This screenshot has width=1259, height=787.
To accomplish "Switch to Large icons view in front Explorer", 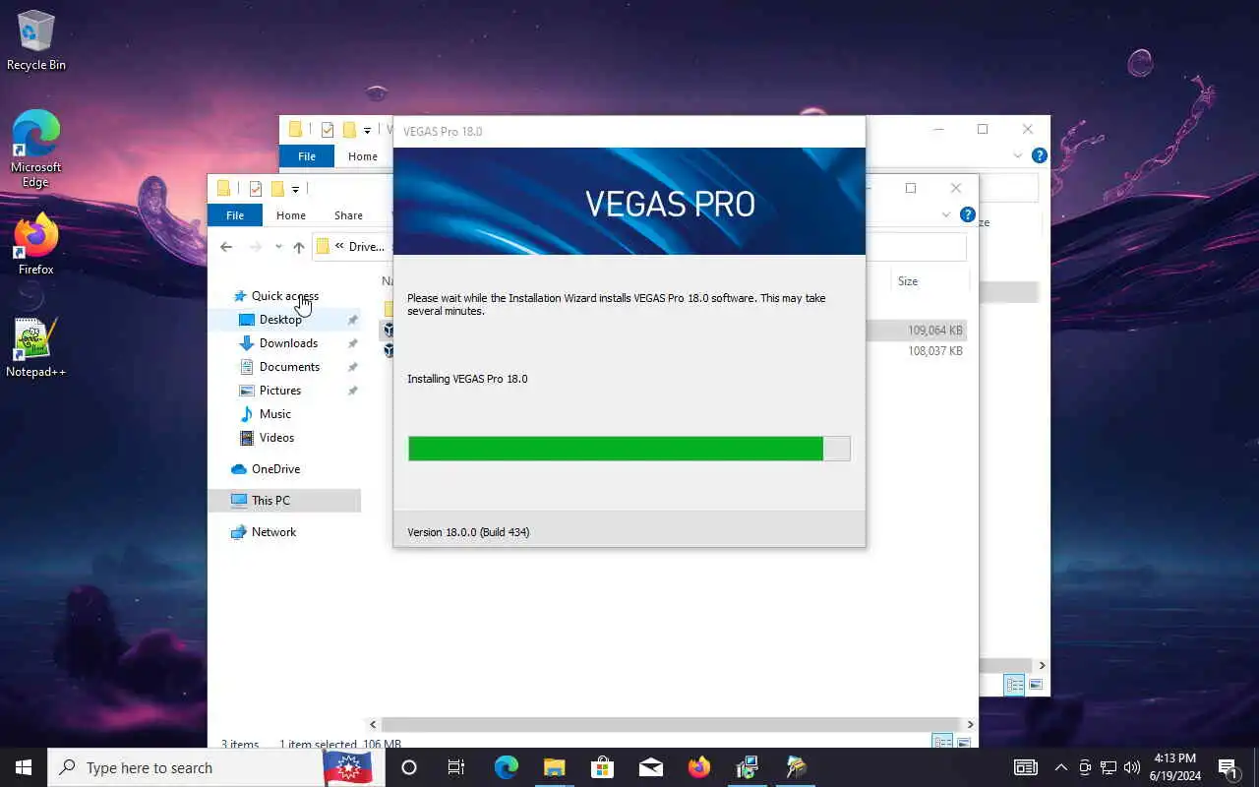I will 964,743.
